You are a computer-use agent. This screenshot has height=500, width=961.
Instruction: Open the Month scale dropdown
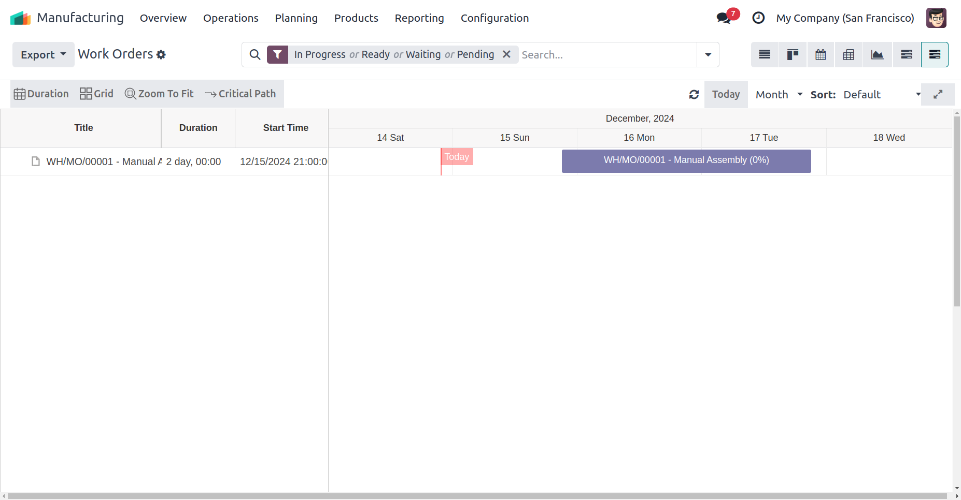coord(779,95)
